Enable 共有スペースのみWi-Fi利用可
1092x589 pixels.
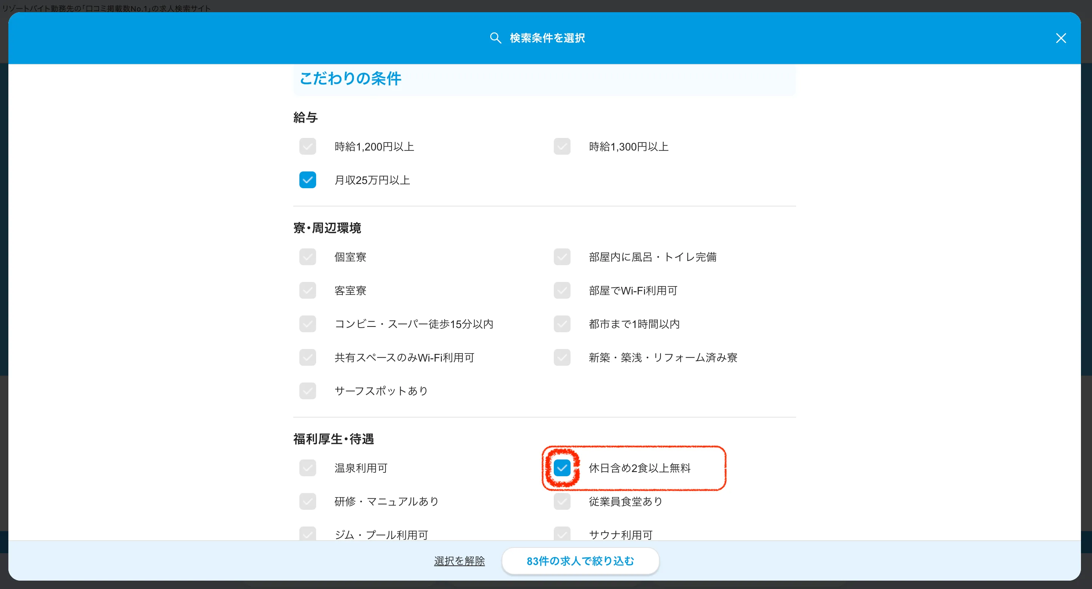point(307,357)
